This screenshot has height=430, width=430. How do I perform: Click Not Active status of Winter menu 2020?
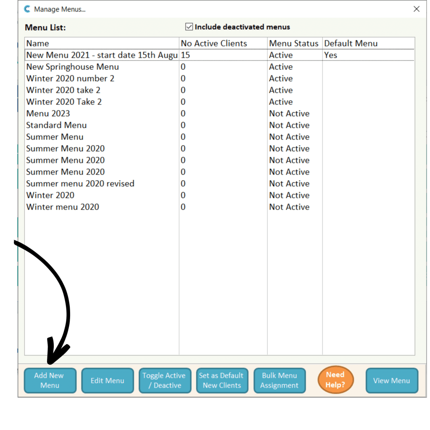tap(289, 207)
